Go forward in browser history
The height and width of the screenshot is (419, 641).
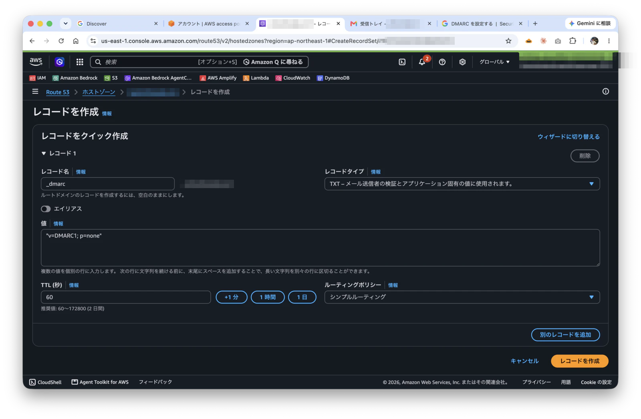point(46,41)
